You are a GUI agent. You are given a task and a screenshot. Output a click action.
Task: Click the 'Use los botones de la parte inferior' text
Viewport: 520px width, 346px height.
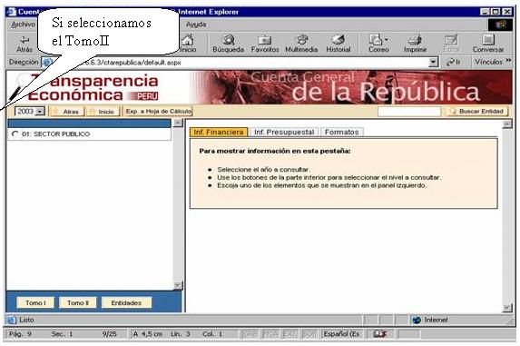[x=329, y=177]
